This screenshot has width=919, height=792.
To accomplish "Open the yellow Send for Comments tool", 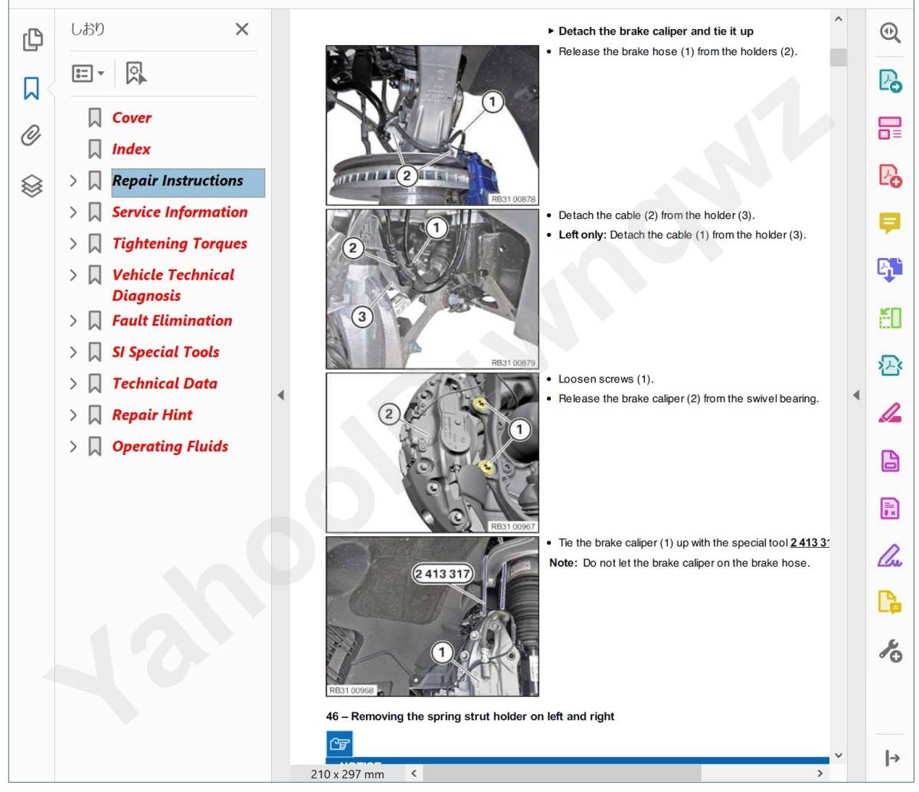I will (890, 603).
